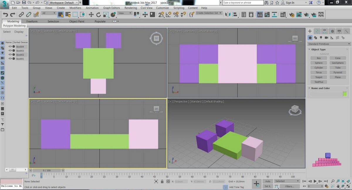Open the Scripting menu
352x190 pixels.
point(179,8)
